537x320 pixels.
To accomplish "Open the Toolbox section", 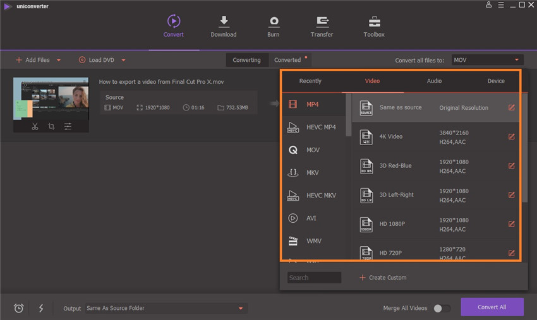I will (x=374, y=26).
